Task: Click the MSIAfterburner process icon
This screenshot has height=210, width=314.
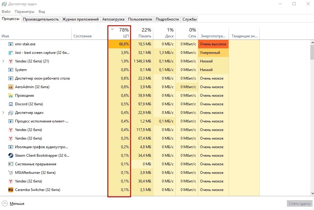Action: 11,172
